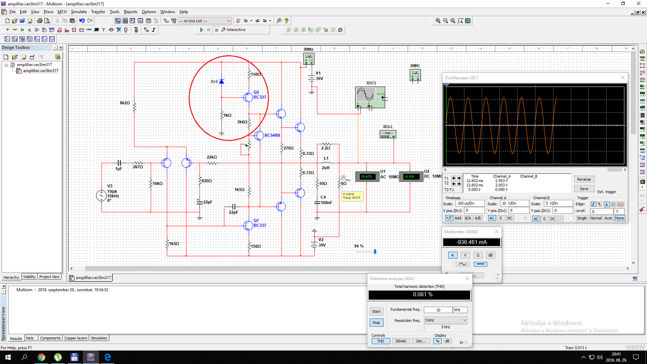This screenshot has width=647, height=364.
Task: Start the distortion analyzer
Action: [x=376, y=311]
